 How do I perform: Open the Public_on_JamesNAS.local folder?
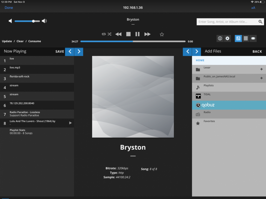229,78
